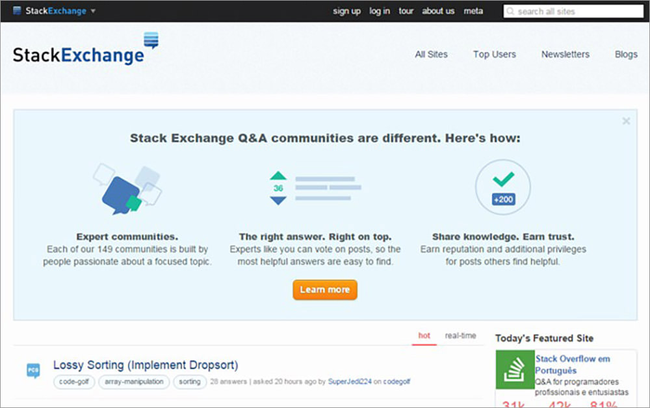Viewport: 650px width, 408px height.
Task: Click 'Share knowledge. Earn trust.' heading
Action: 503,237
